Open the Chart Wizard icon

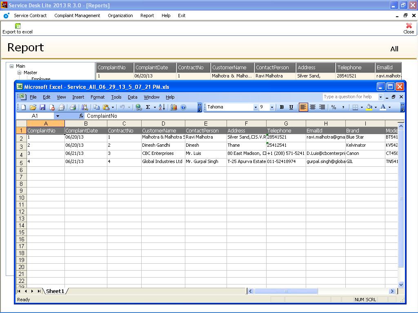coord(174,107)
